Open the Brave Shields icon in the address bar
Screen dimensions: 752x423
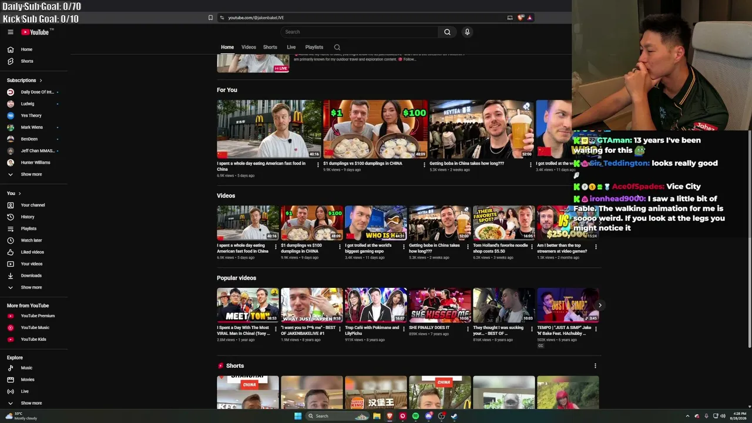tap(520, 18)
